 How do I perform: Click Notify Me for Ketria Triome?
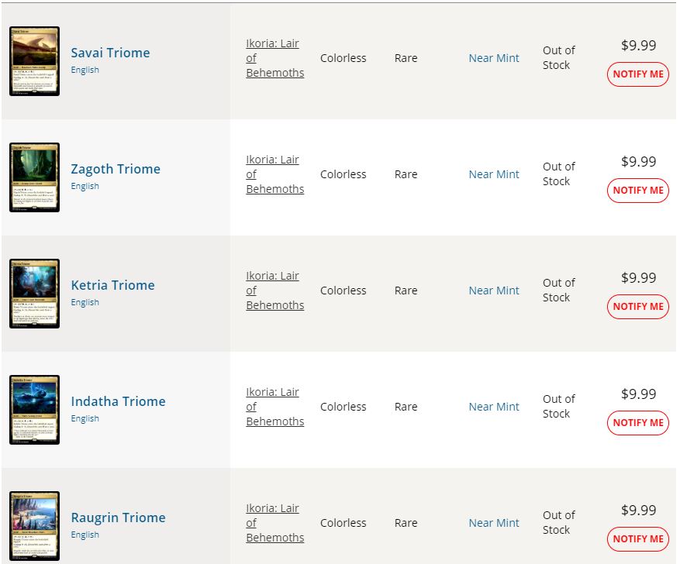[x=638, y=306]
